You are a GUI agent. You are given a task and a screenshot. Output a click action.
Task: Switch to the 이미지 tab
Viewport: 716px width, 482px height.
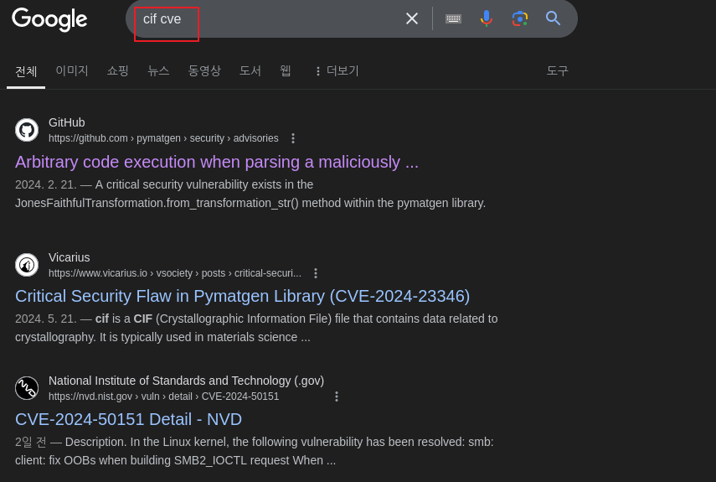[72, 70]
